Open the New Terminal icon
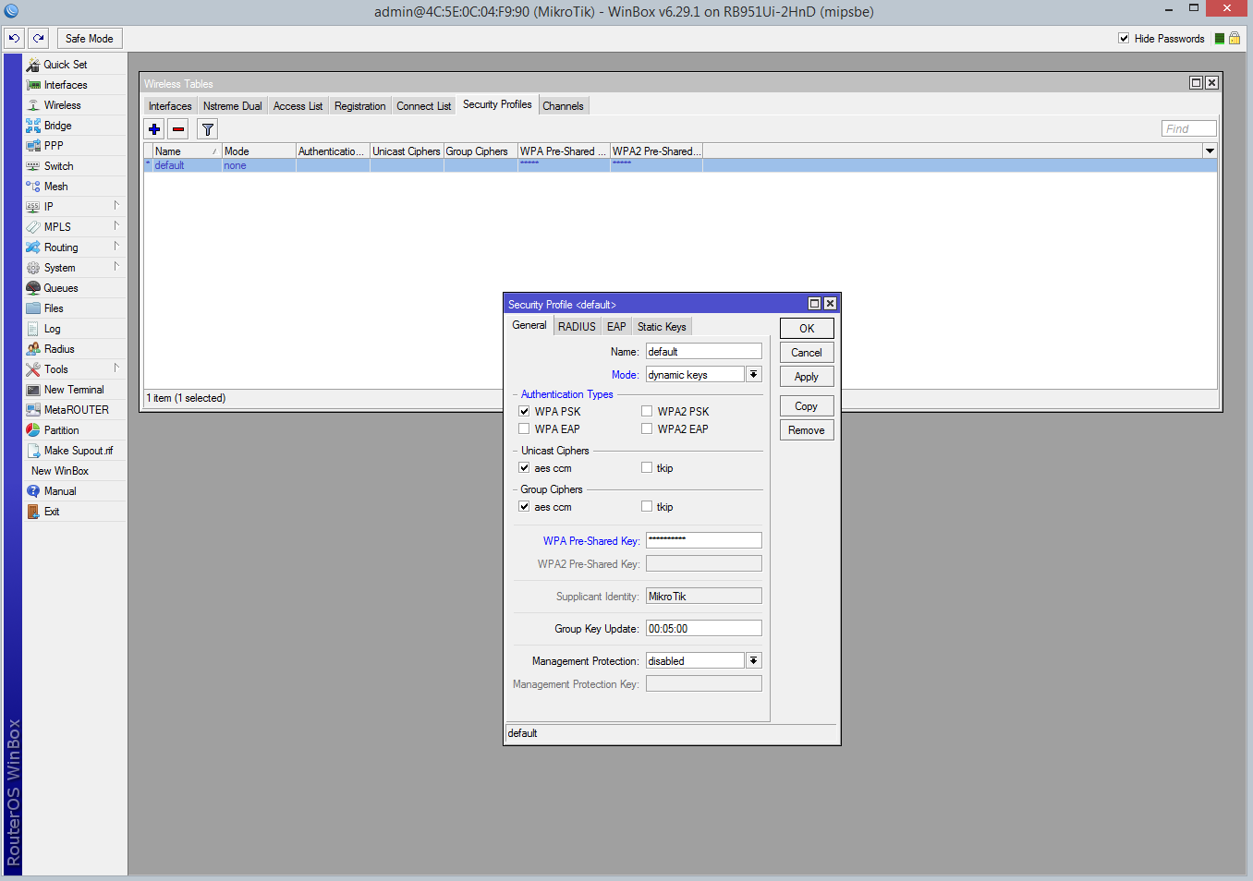The height and width of the screenshot is (881, 1253). pyautogui.click(x=33, y=390)
